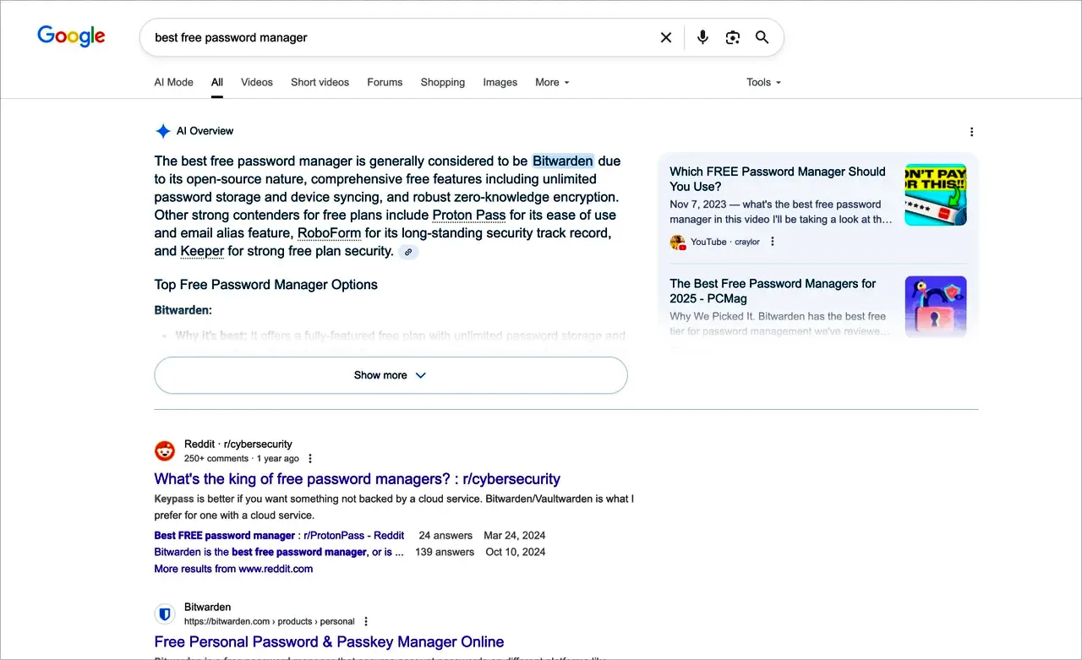Click the magnifying glass search icon
Screen dimensions: 1082x660
click(762, 37)
